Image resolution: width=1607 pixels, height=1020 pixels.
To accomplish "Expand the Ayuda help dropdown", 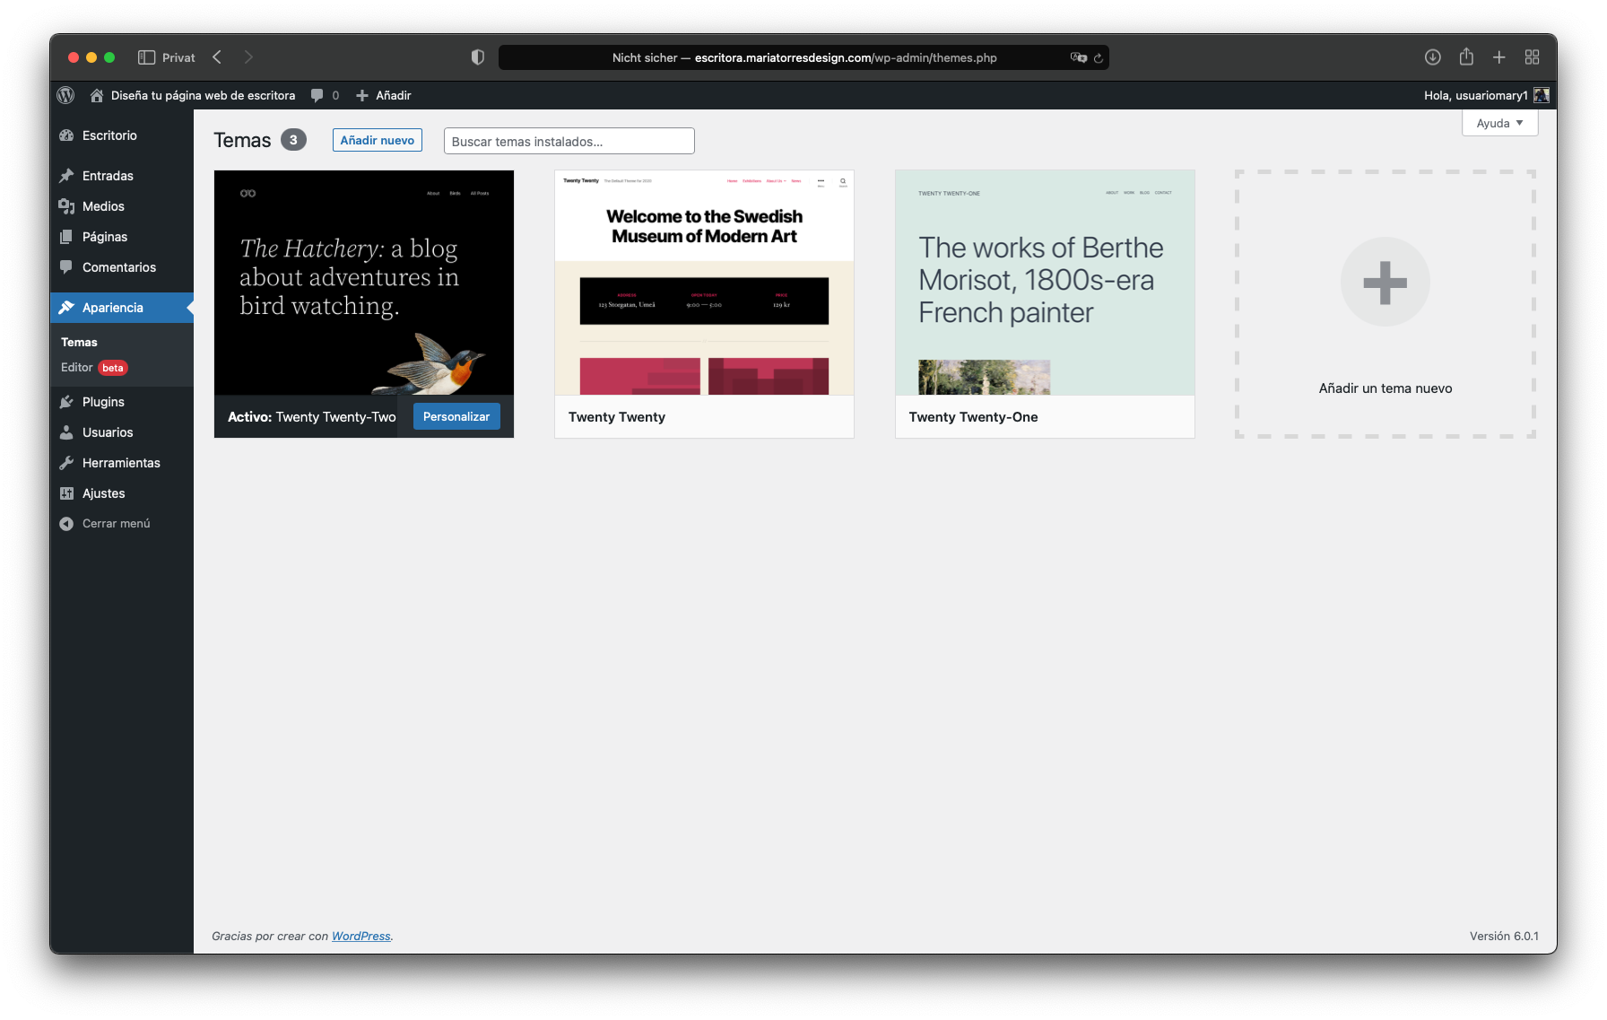I will click(x=1499, y=123).
